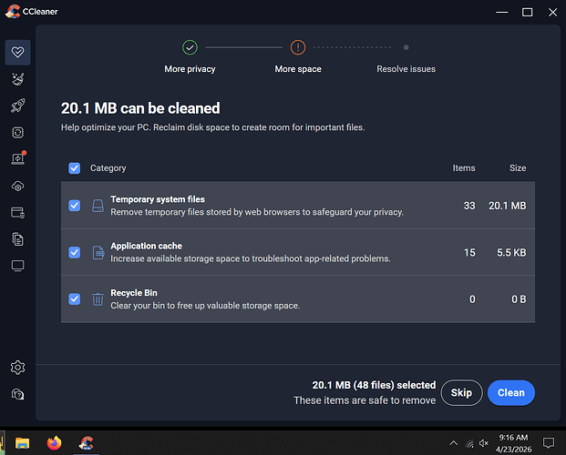Click the 20.1 MB size value in first row

pos(507,206)
